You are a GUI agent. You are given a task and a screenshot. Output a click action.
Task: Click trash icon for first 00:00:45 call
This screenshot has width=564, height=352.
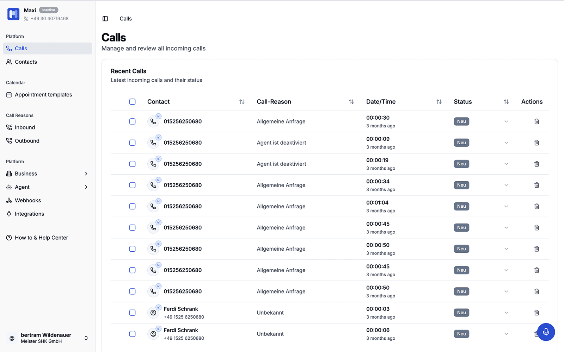(537, 228)
